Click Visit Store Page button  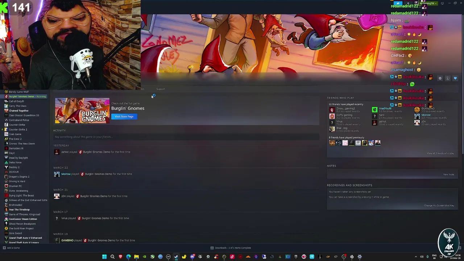(124, 116)
